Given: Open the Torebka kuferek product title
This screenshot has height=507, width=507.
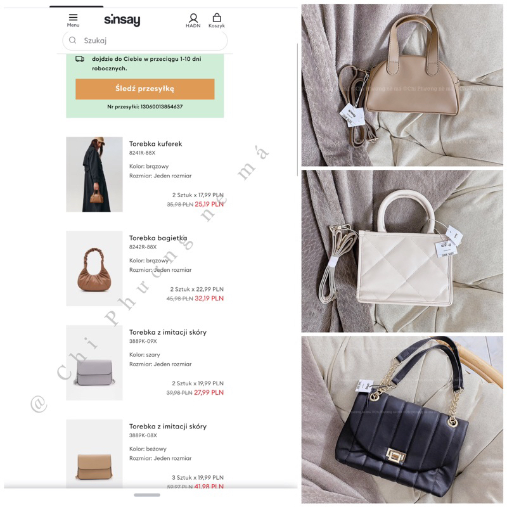Looking at the screenshot, I should tap(155, 144).
